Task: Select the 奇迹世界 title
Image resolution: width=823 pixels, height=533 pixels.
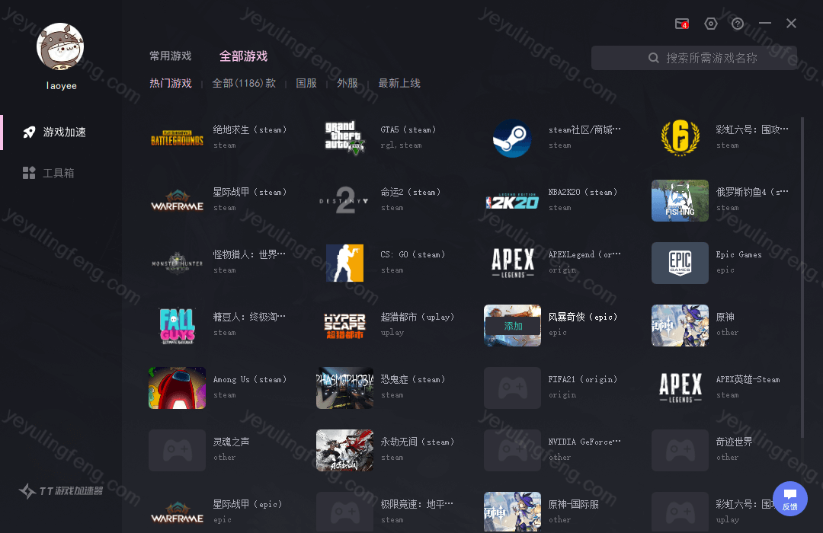Action: (x=734, y=442)
